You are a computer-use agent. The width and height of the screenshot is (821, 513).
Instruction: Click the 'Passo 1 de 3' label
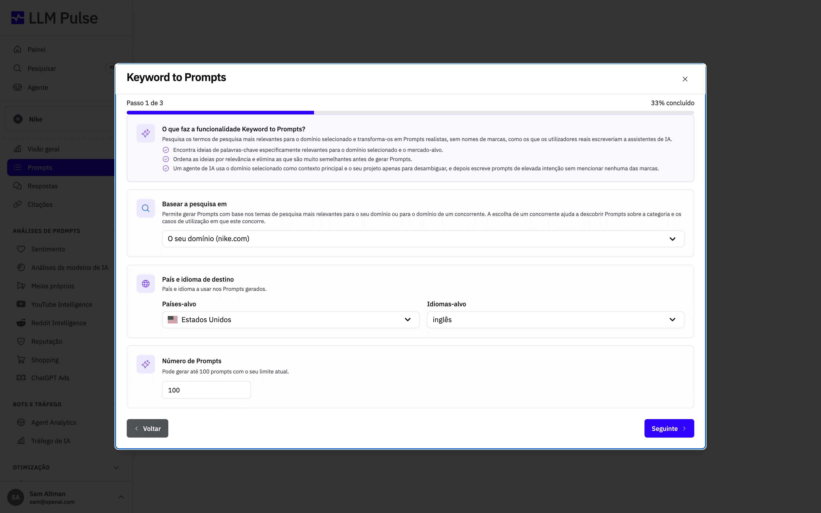click(x=145, y=103)
